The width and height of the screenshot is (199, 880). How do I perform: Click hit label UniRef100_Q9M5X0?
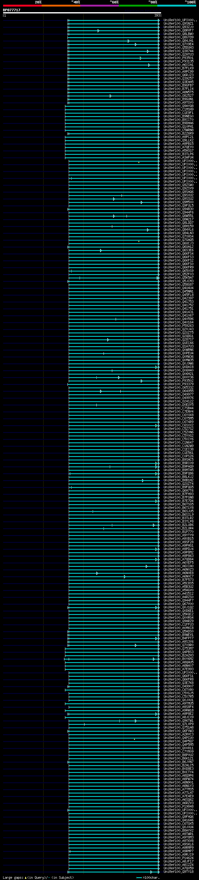(x=178, y=202)
